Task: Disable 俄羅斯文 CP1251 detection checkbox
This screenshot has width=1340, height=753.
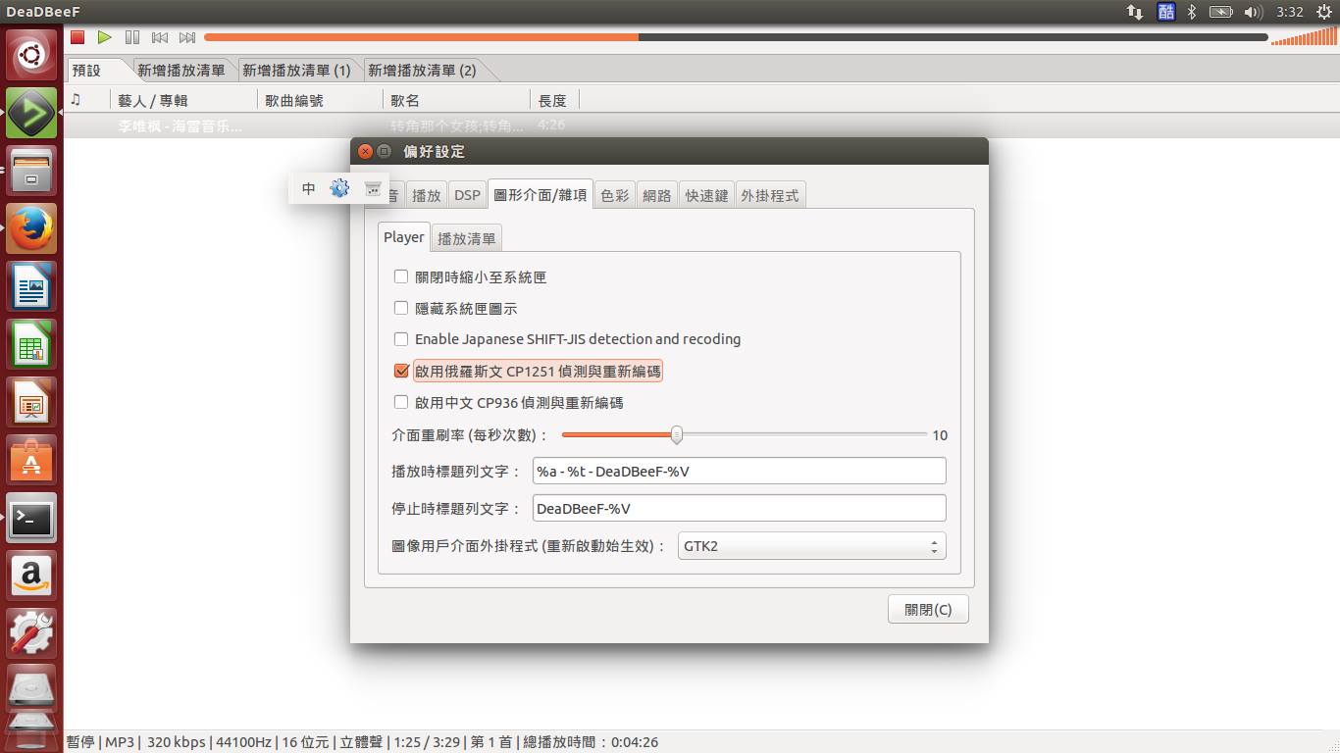Action: pos(401,371)
